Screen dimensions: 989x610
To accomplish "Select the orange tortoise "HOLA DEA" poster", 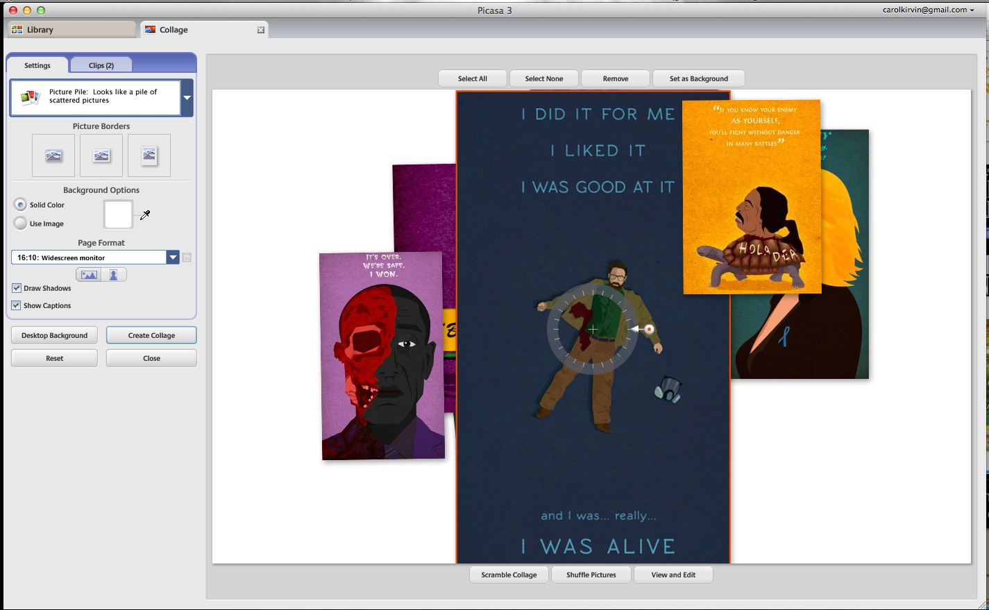I will point(752,196).
